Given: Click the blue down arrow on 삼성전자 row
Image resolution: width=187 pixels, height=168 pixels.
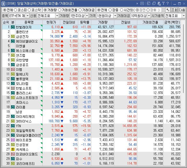Looking at the screenshot, I should [62, 37].
